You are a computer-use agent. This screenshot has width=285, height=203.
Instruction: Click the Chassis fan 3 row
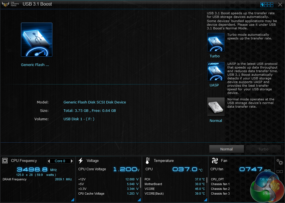[x=241, y=193]
